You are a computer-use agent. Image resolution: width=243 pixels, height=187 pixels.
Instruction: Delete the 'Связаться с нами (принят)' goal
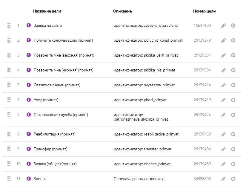point(233,85)
